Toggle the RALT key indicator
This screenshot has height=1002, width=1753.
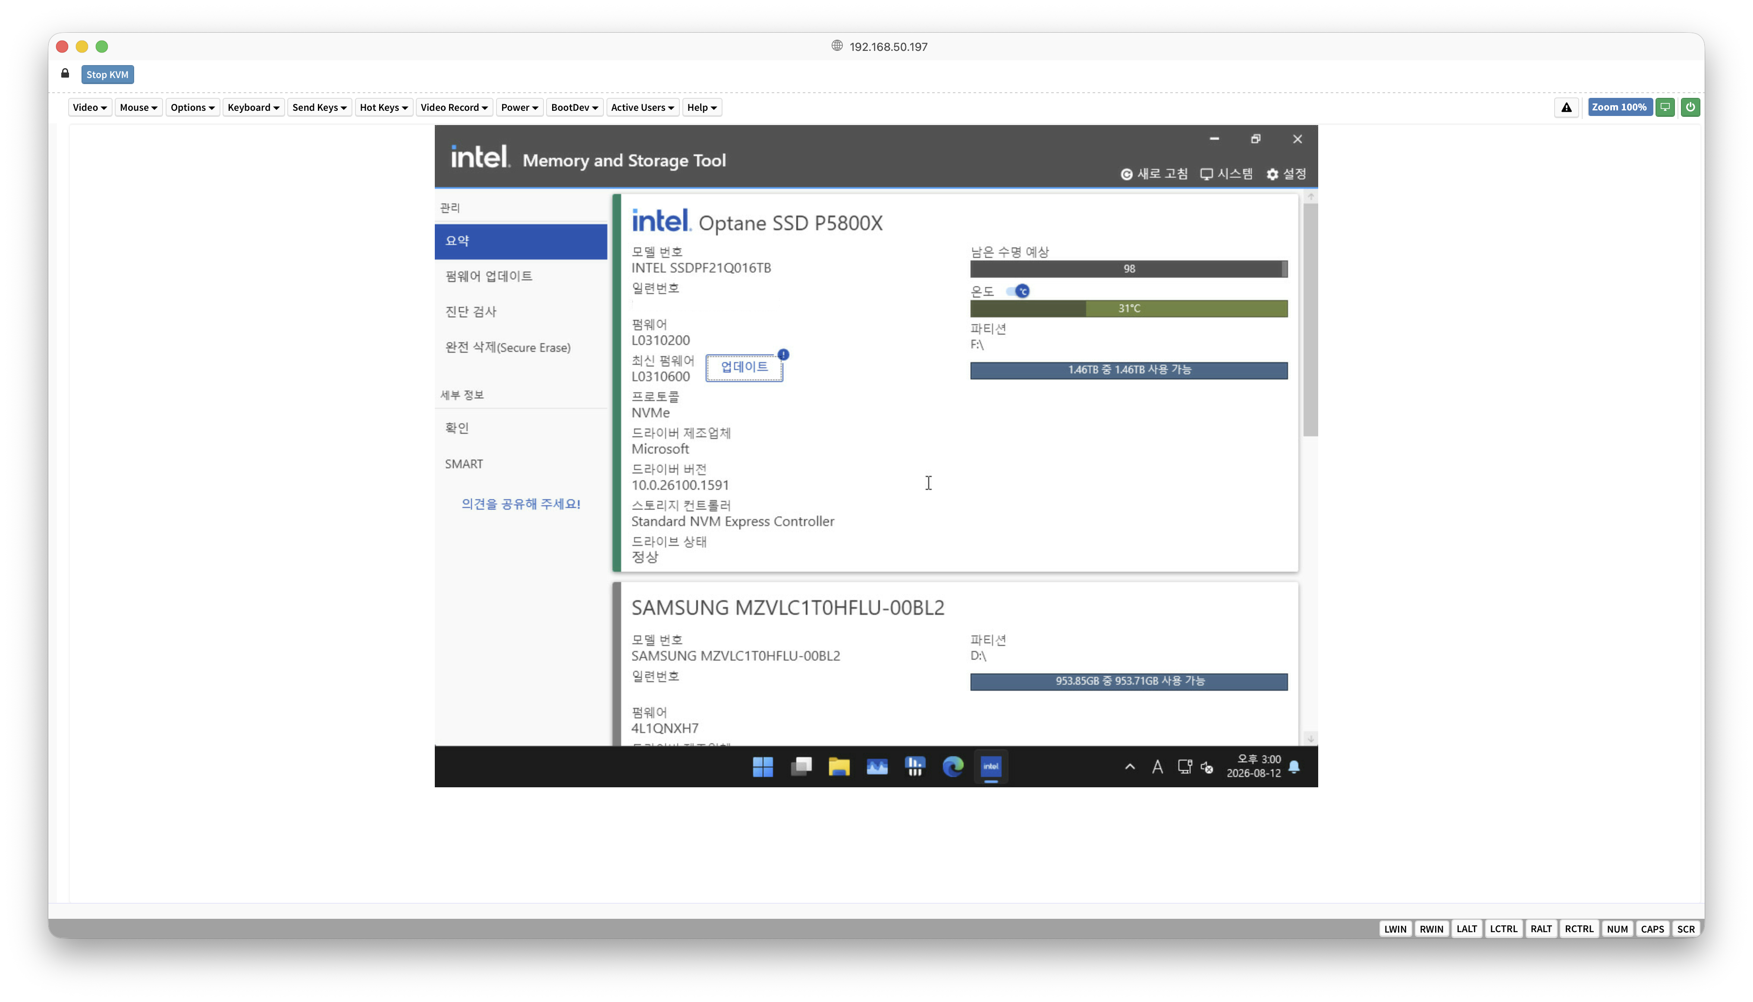tap(1541, 929)
